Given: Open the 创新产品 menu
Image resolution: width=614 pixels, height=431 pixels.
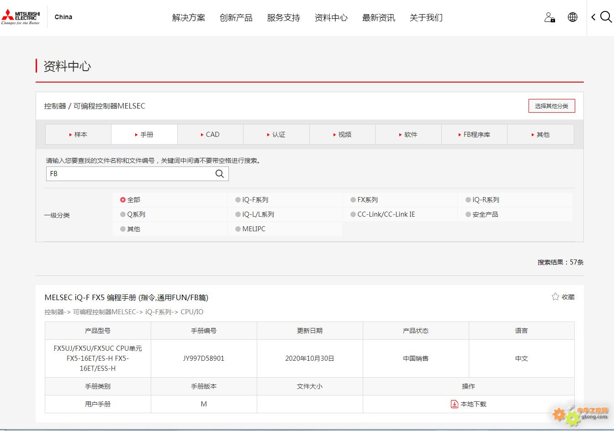Looking at the screenshot, I should (236, 18).
